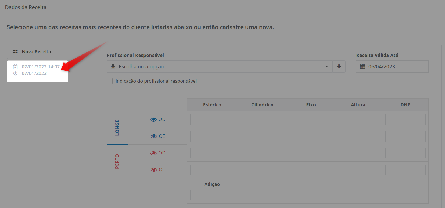Screen dimensions: 445x208
Task: Click the Altura field for Longe OE
Action: [358, 136]
